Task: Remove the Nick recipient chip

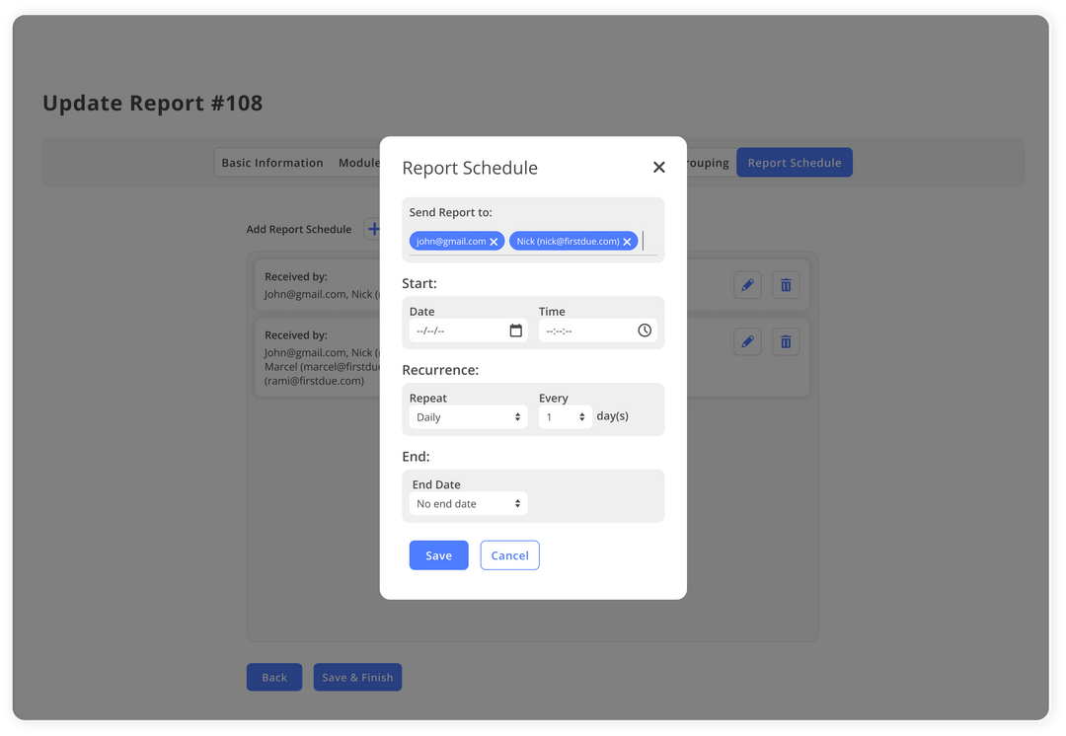Action: (x=627, y=240)
